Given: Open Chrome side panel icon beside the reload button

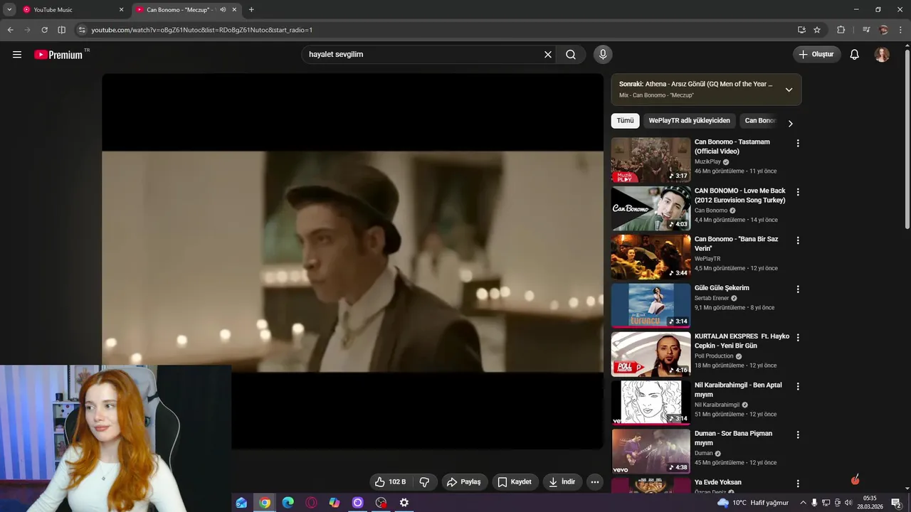Looking at the screenshot, I should 61,30.
